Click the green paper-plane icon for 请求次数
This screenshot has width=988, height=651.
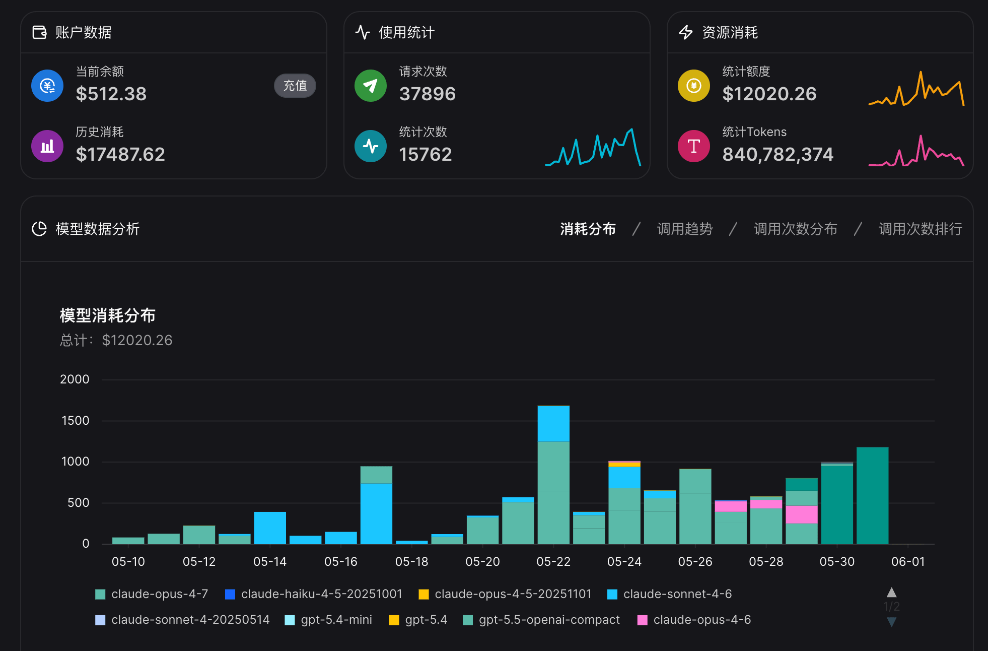pos(371,86)
